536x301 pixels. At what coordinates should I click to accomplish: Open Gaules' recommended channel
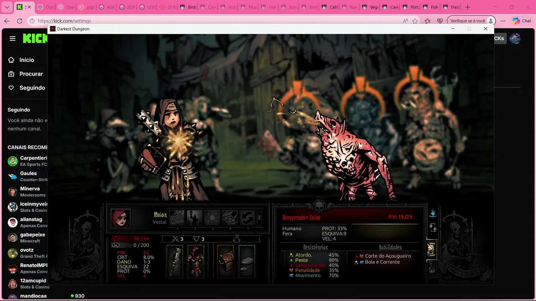coord(27,176)
